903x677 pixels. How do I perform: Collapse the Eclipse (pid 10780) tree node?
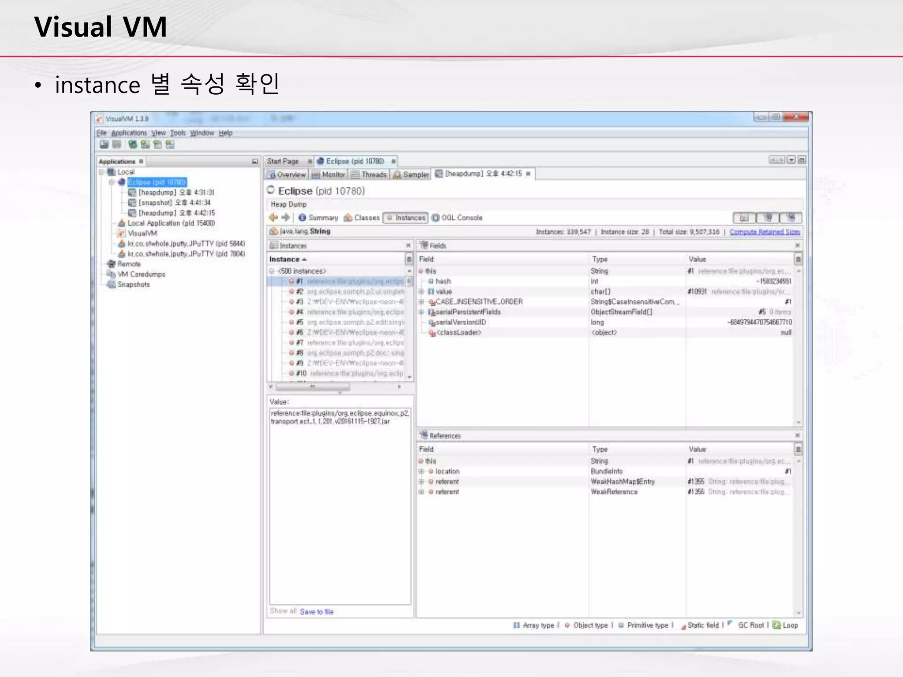click(112, 182)
